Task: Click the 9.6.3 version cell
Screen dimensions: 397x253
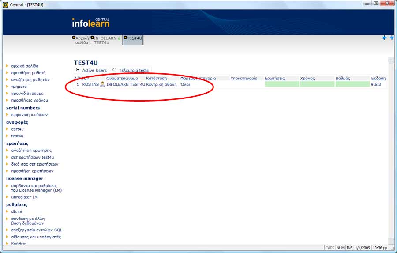Action: [376, 84]
